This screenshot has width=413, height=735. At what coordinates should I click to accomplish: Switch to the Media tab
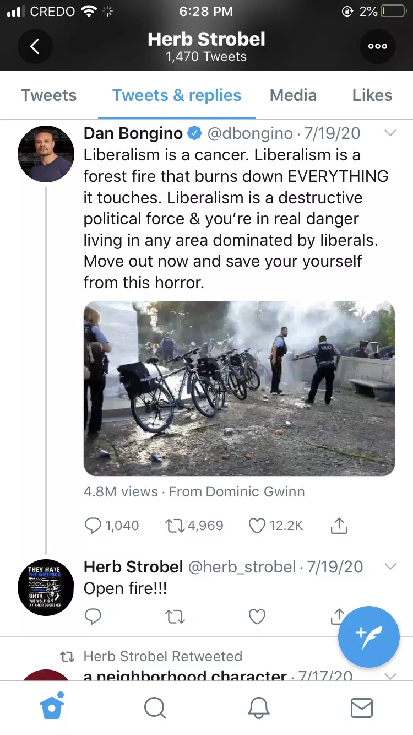(293, 95)
